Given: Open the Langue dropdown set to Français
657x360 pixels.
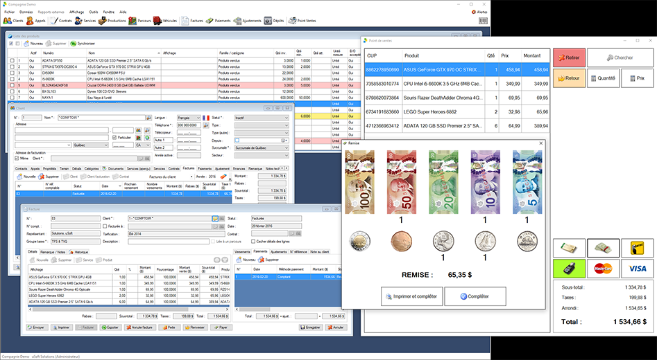Looking at the screenshot, I should click(x=189, y=118).
